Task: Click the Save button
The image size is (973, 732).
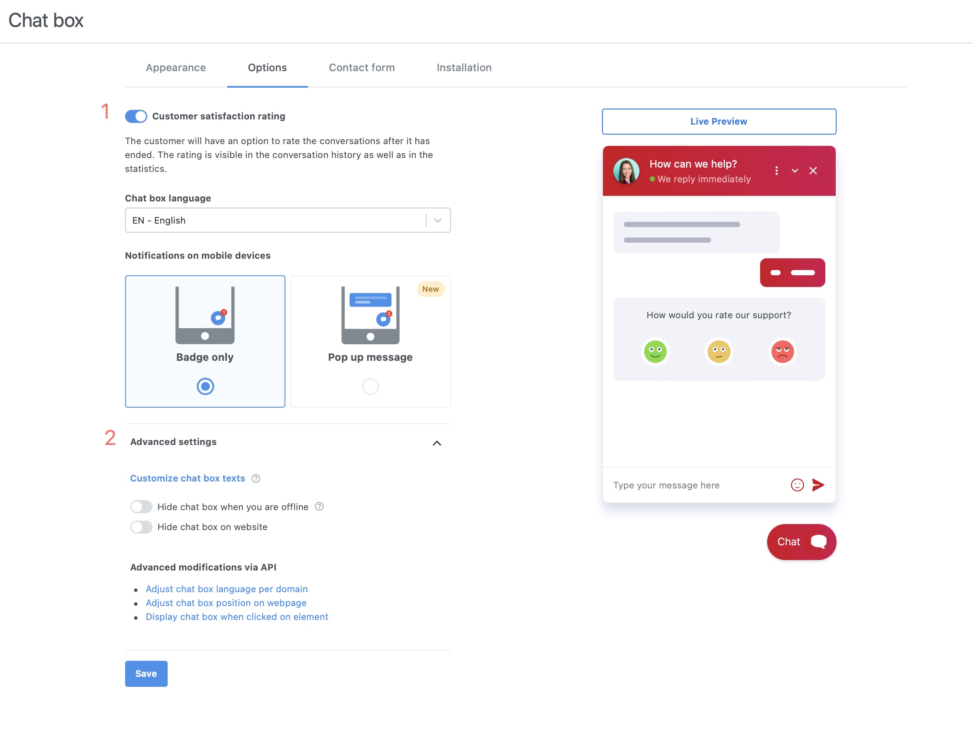Action: click(146, 673)
